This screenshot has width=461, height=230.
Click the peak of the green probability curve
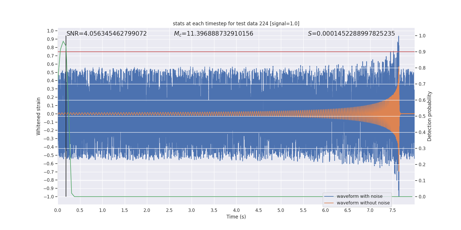tap(63, 41)
